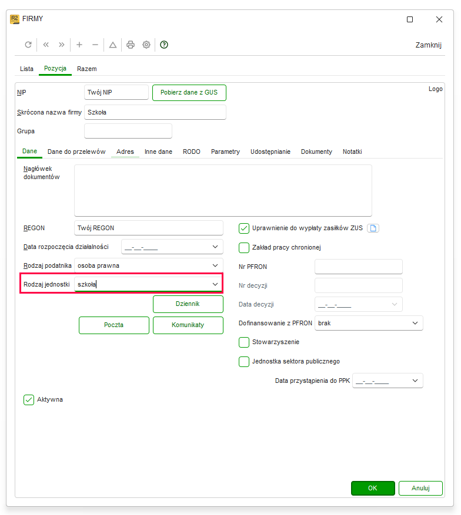Expand Dofinansowanie z PFRON dropdown

(415, 323)
